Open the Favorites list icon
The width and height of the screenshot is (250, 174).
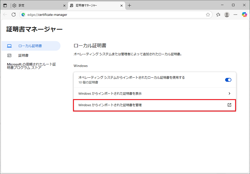(218, 15)
